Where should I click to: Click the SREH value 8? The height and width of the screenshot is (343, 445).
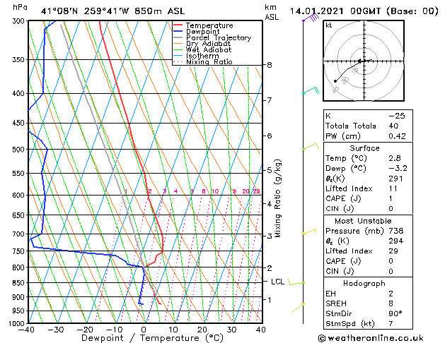tap(391, 303)
